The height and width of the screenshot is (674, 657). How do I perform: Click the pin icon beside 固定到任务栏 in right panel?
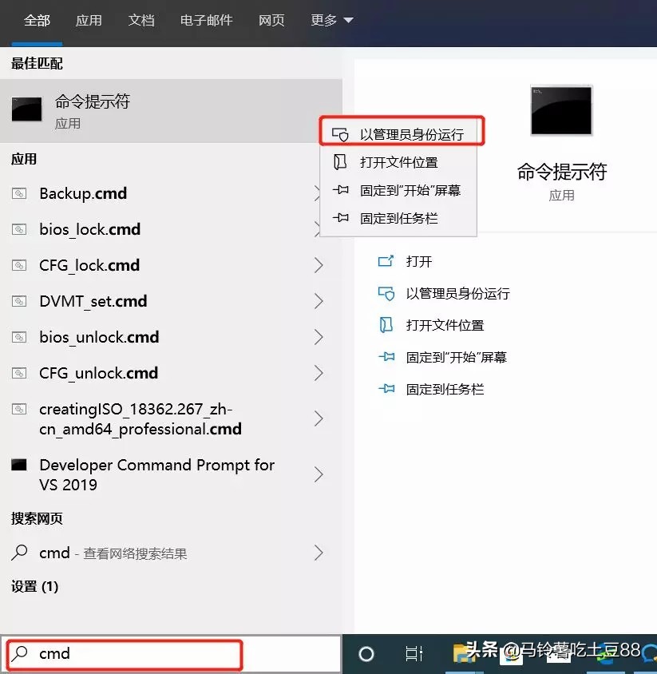coord(387,389)
